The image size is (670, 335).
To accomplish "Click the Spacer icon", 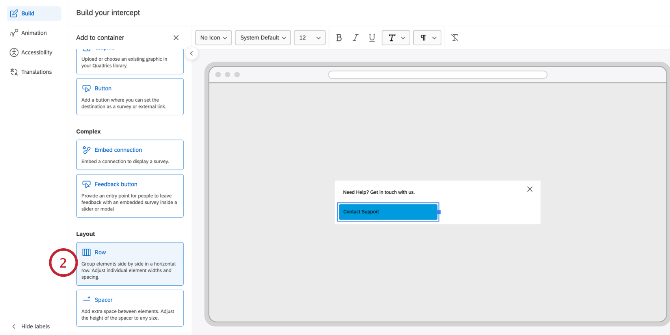I will (87, 299).
